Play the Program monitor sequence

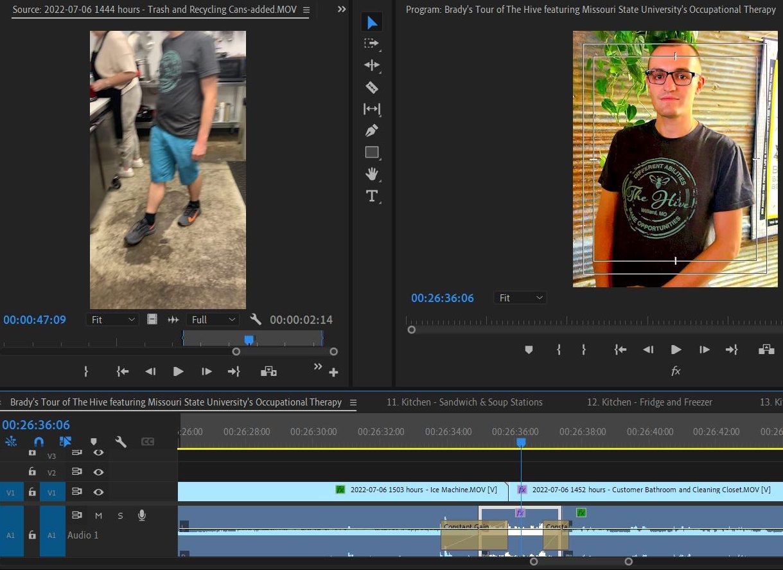[x=676, y=350]
